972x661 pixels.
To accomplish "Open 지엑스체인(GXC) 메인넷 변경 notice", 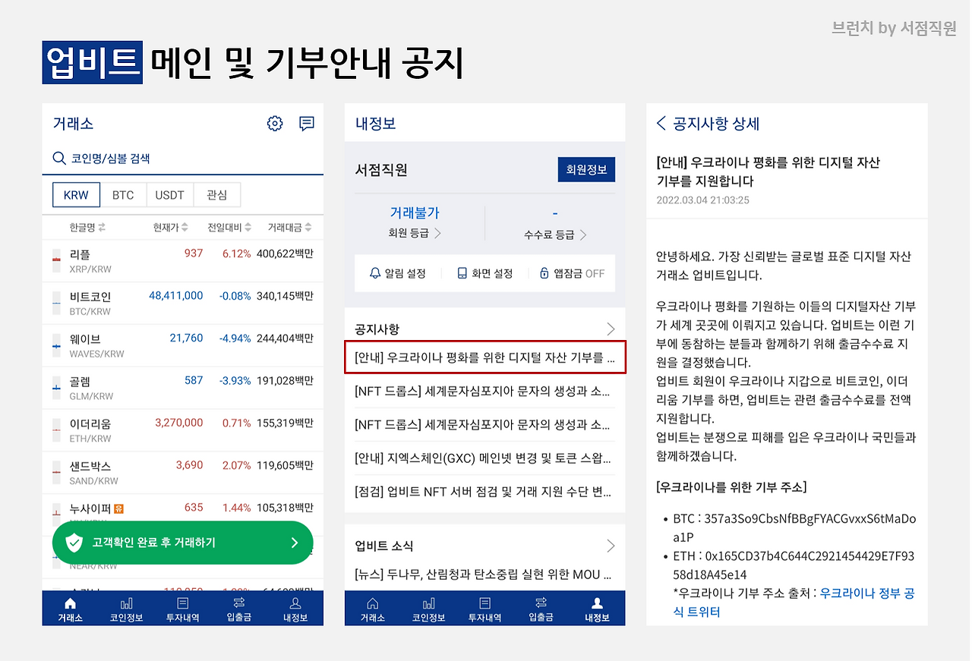I will tap(484, 458).
